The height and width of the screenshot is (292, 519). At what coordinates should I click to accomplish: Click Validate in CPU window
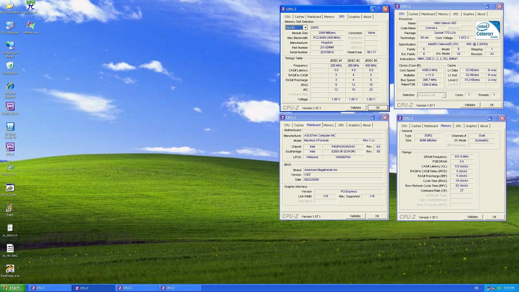pyautogui.click(x=470, y=105)
